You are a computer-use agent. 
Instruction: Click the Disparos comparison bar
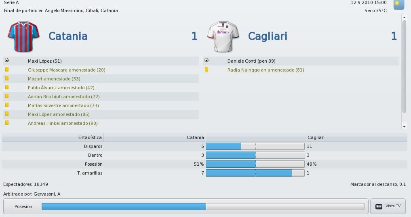(255, 146)
